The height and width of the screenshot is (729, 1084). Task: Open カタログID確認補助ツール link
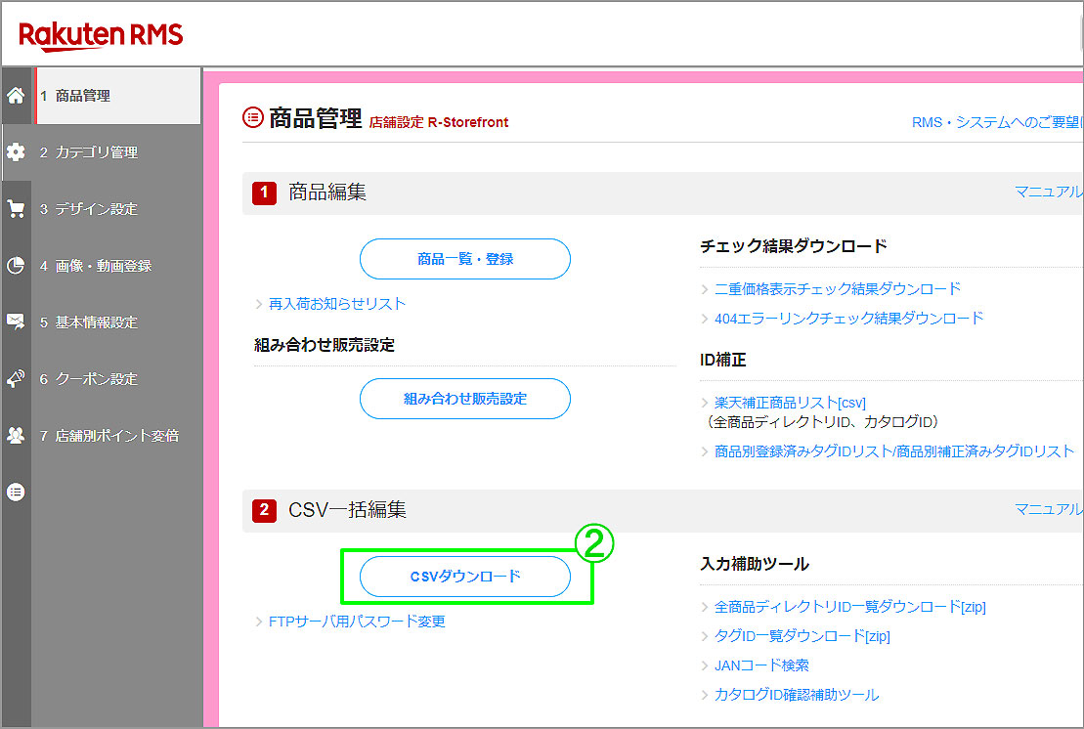tap(797, 695)
